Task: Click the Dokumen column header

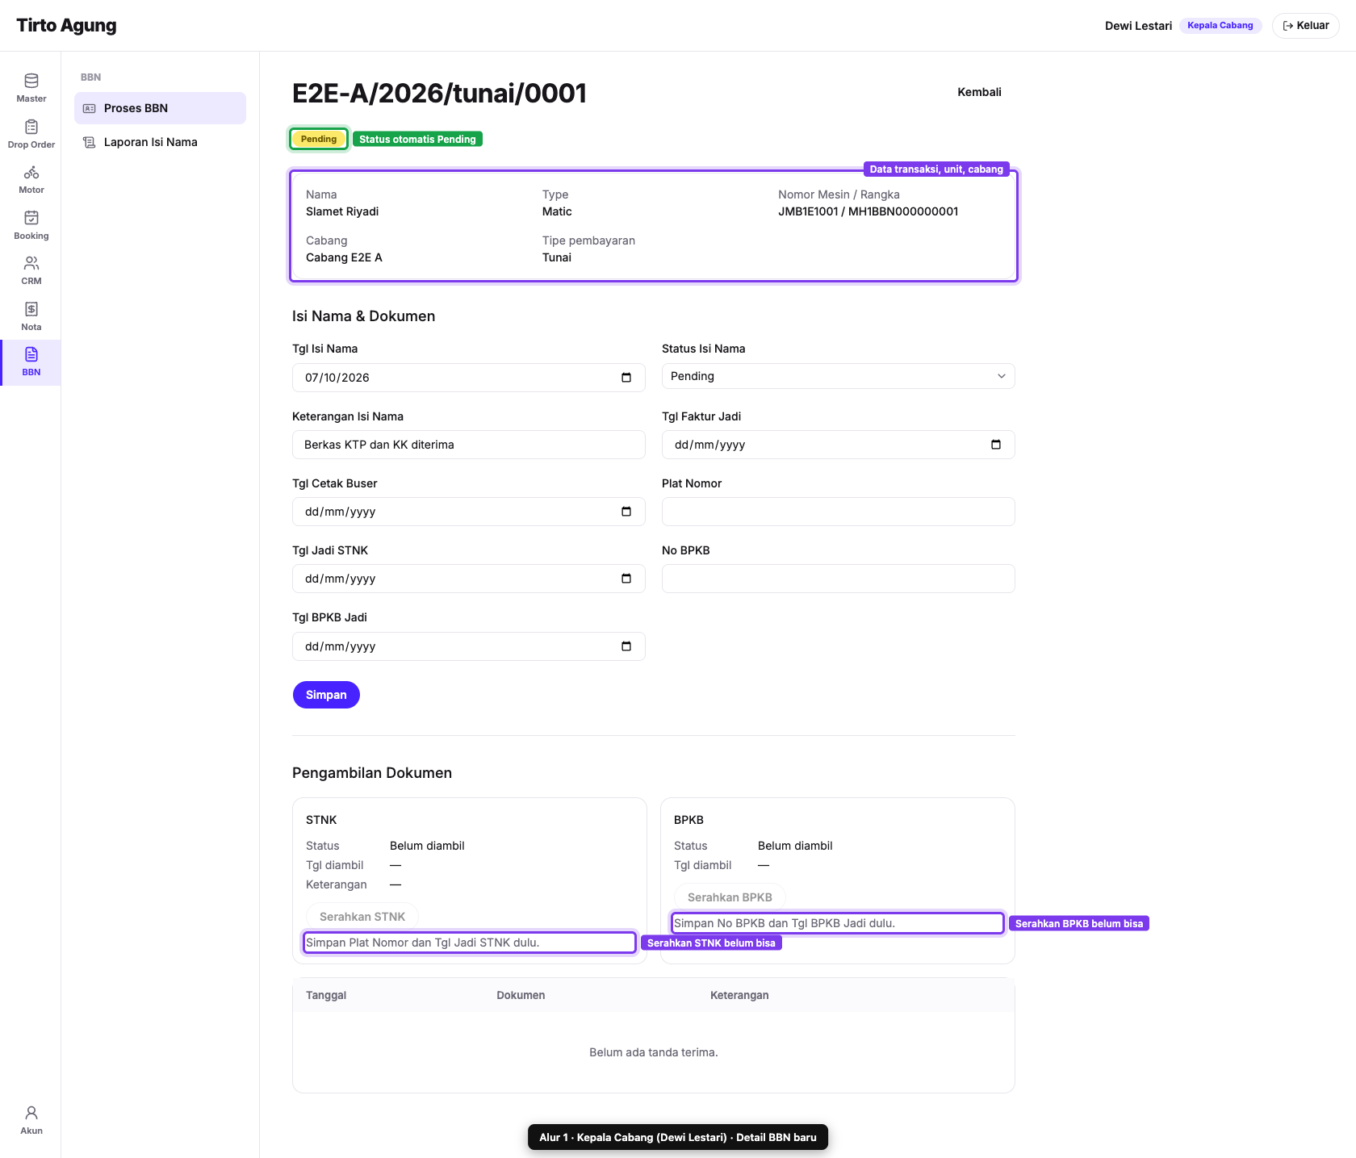Action: pyautogui.click(x=521, y=995)
